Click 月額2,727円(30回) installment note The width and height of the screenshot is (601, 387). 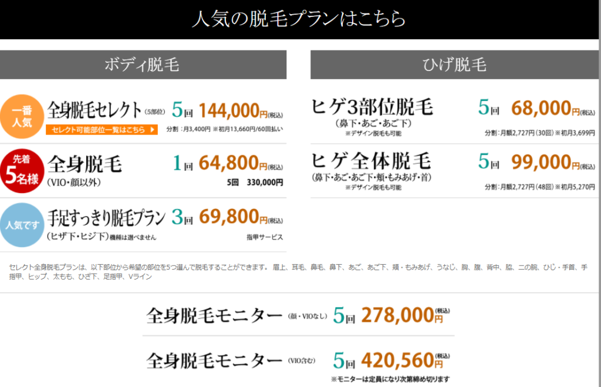(x=540, y=133)
